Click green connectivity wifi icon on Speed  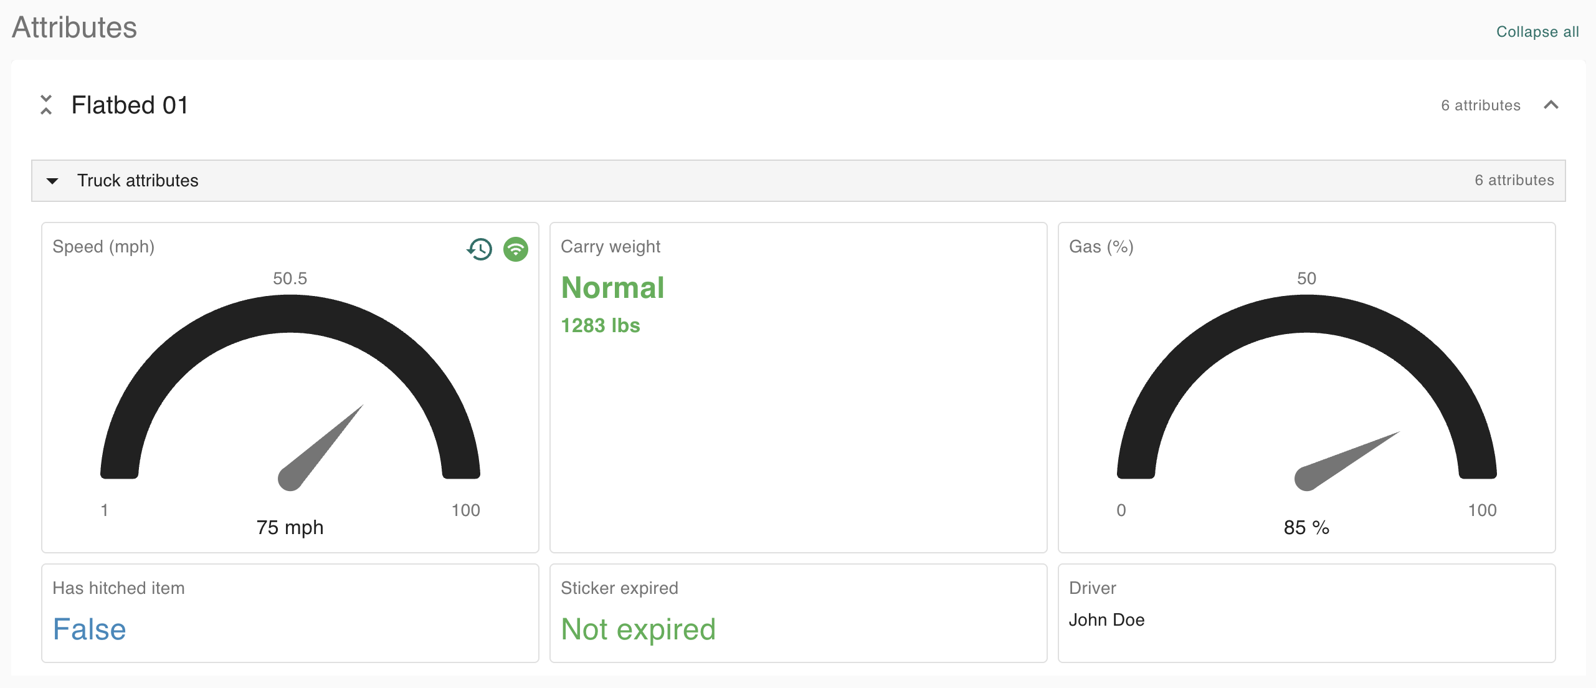tap(516, 249)
